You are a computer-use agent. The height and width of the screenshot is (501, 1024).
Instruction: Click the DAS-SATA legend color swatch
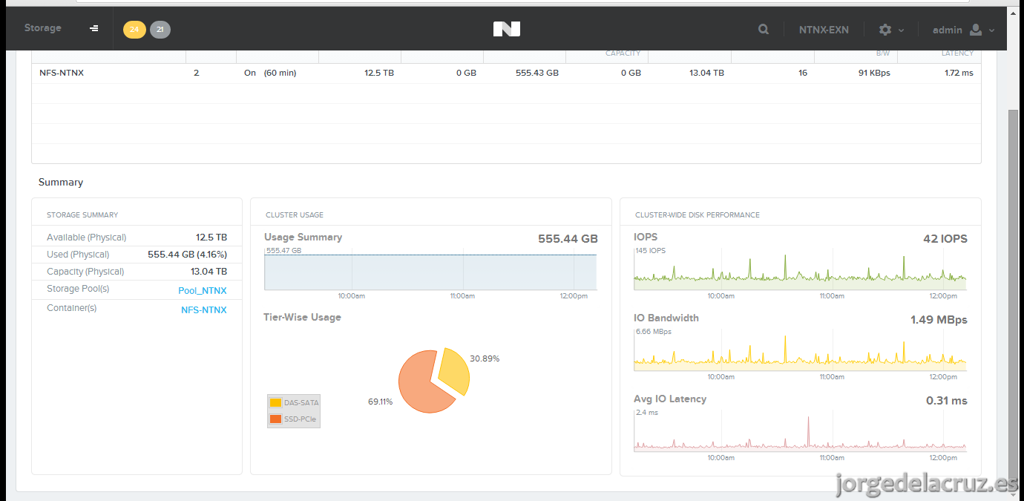point(275,402)
